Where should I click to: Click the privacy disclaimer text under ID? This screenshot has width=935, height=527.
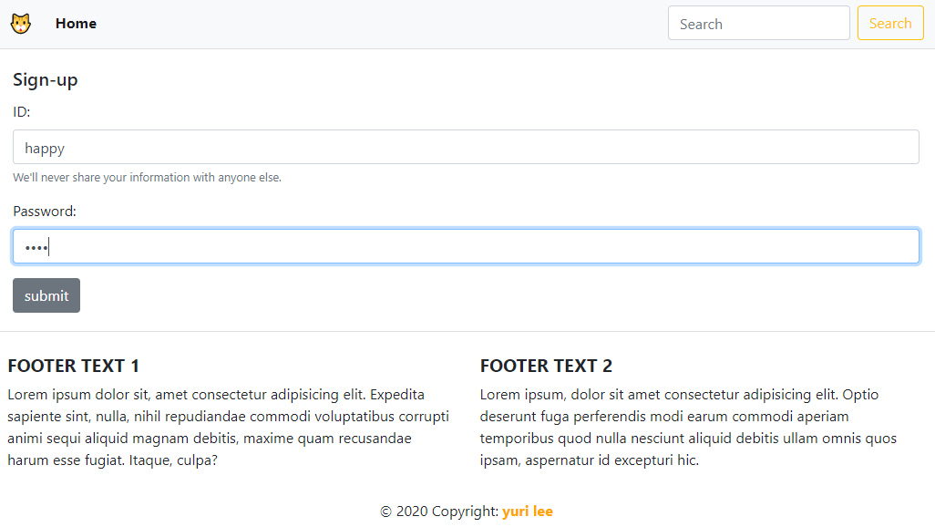tap(146, 177)
